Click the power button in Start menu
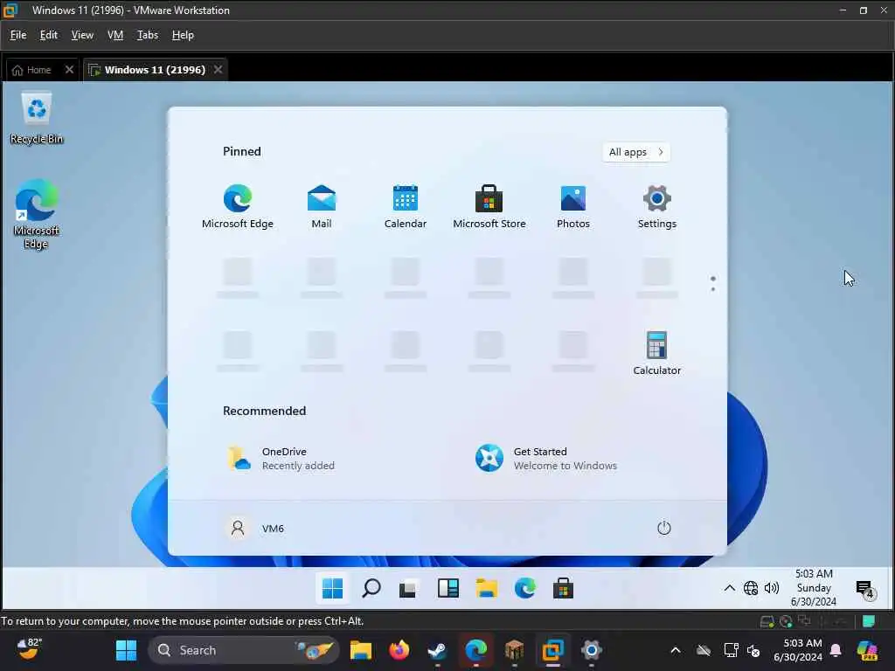This screenshot has height=671, width=895. 664,528
